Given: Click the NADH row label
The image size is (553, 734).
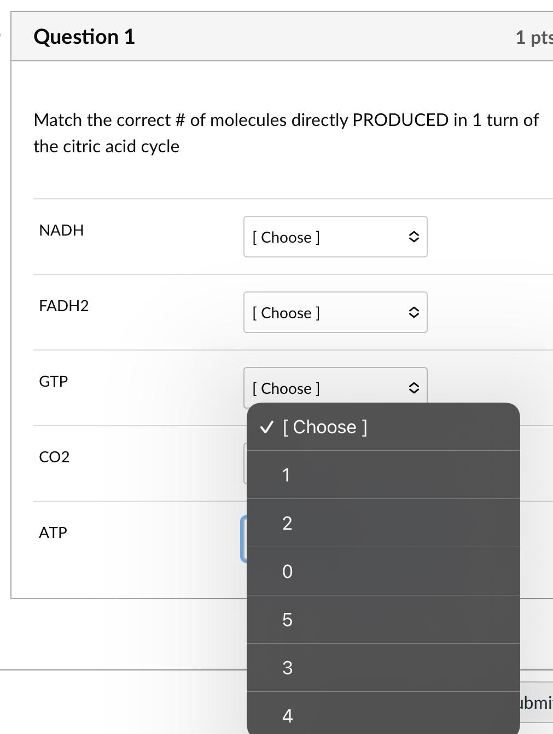Looking at the screenshot, I should [61, 230].
